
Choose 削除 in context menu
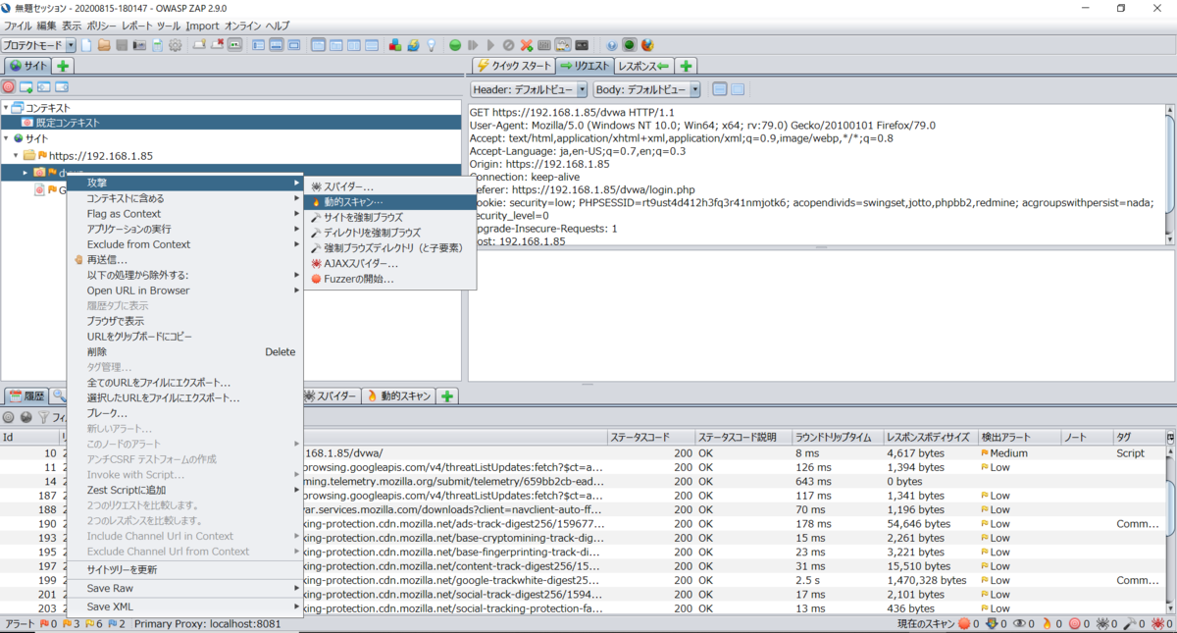pyautogui.click(x=184, y=351)
